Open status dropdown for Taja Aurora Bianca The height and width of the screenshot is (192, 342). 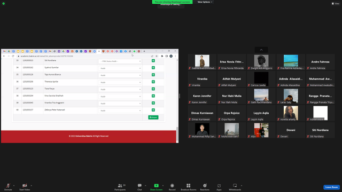pos(120,75)
